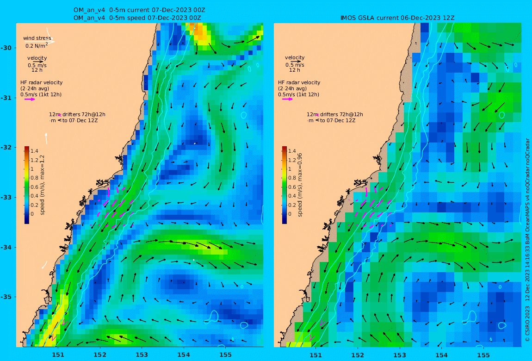
Task: Click the title 'IMOS GSLA current 06-Dec-2023 12Z'
Action: [397, 18]
